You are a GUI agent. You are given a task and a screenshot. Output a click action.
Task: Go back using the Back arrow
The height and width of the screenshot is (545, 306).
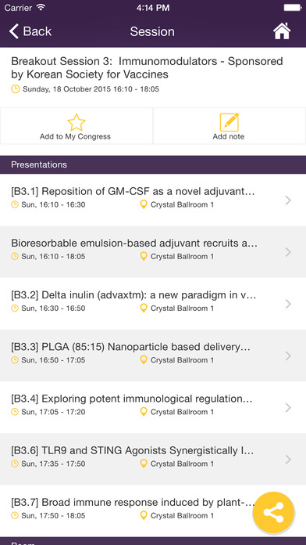point(30,31)
